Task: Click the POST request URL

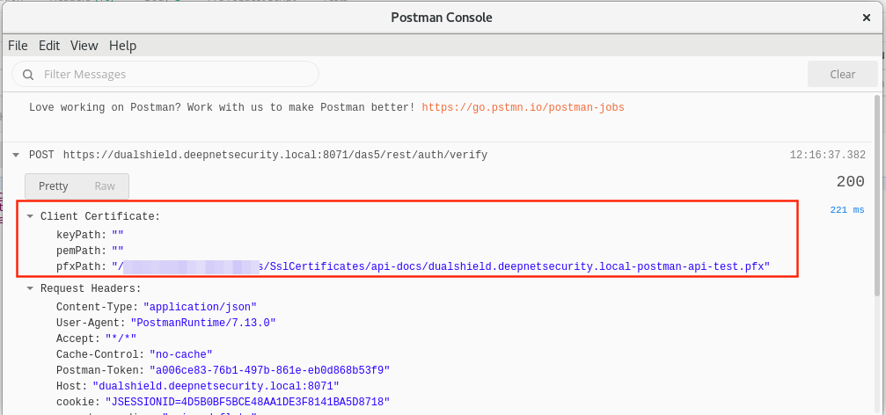Action: pyautogui.click(x=275, y=155)
